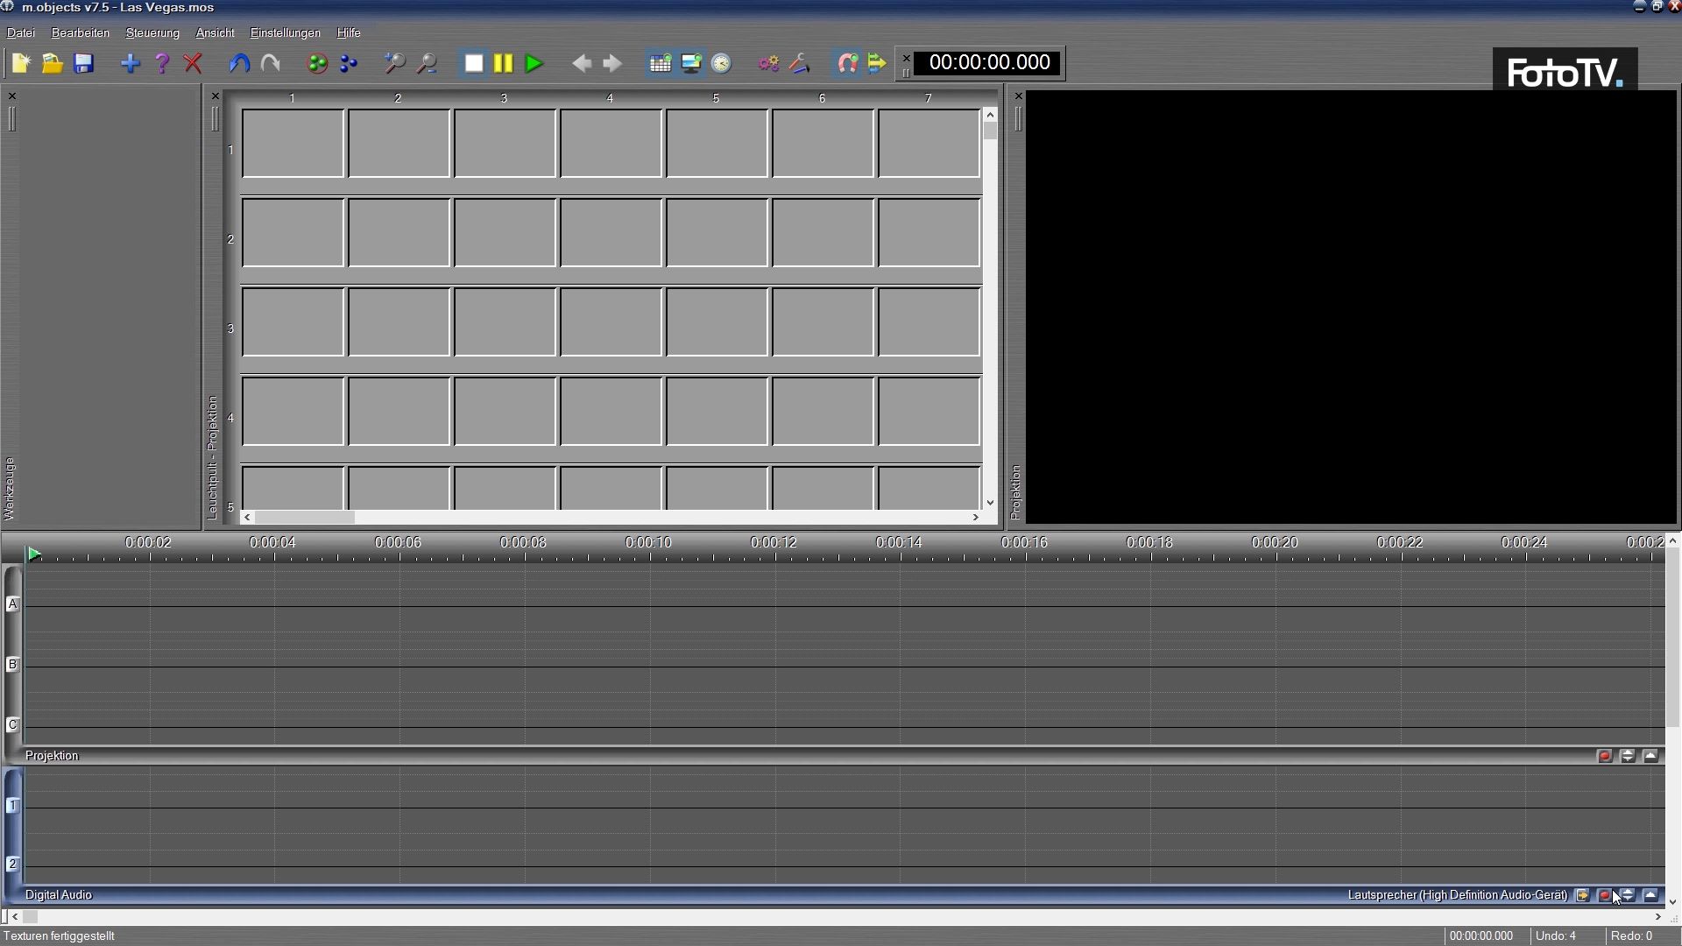This screenshot has width=1682, height=946.
Task: Save the show with floppy icon
Action: (x=84, y=63)
